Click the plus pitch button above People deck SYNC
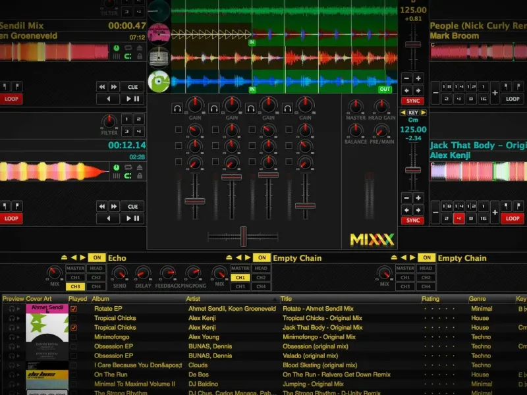 pos(418,78)
